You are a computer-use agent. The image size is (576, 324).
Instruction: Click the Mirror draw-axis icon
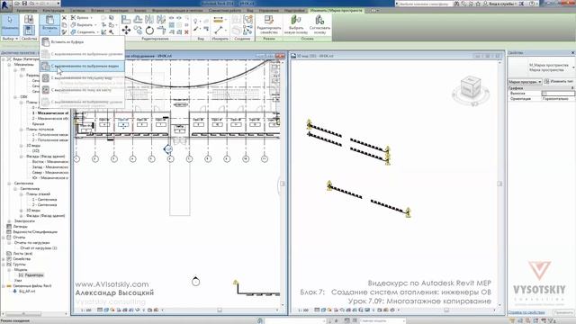(161, 20)
